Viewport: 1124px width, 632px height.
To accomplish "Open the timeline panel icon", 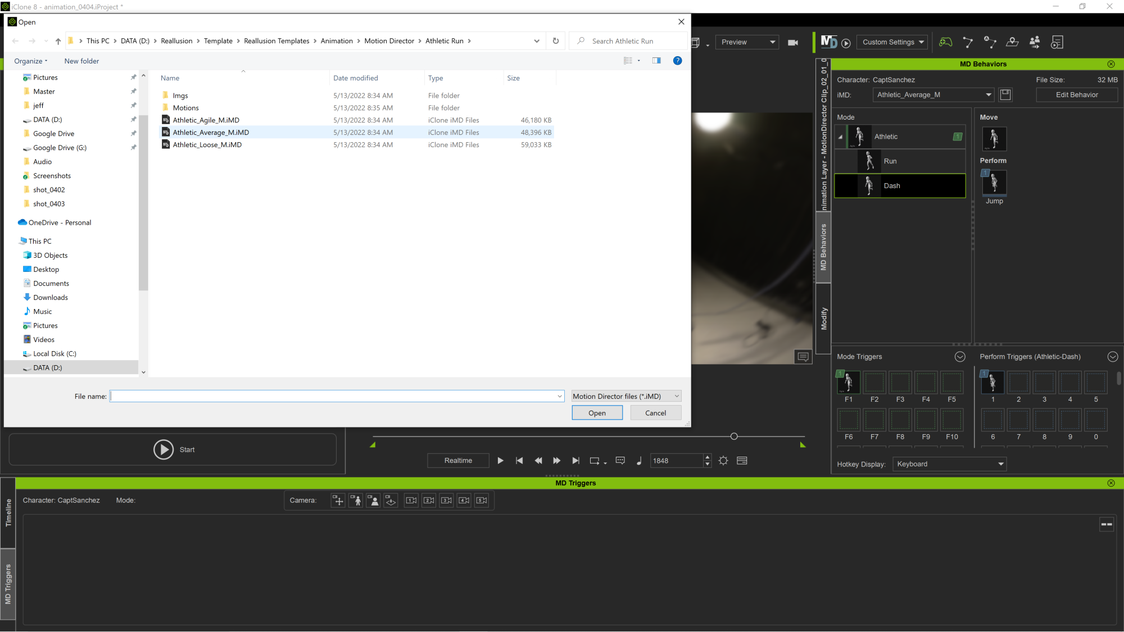I will click(x=742, y=461).
